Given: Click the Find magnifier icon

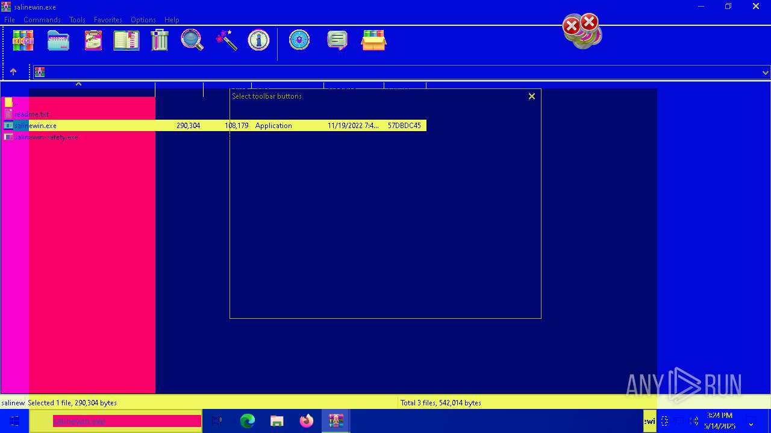Looking at the screenshot, I should tap(192, 41).
